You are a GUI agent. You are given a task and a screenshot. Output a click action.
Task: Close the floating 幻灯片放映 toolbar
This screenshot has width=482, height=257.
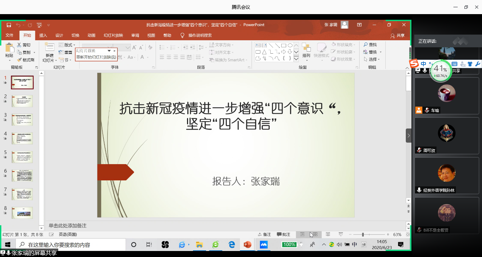click(x=114, y=51)
